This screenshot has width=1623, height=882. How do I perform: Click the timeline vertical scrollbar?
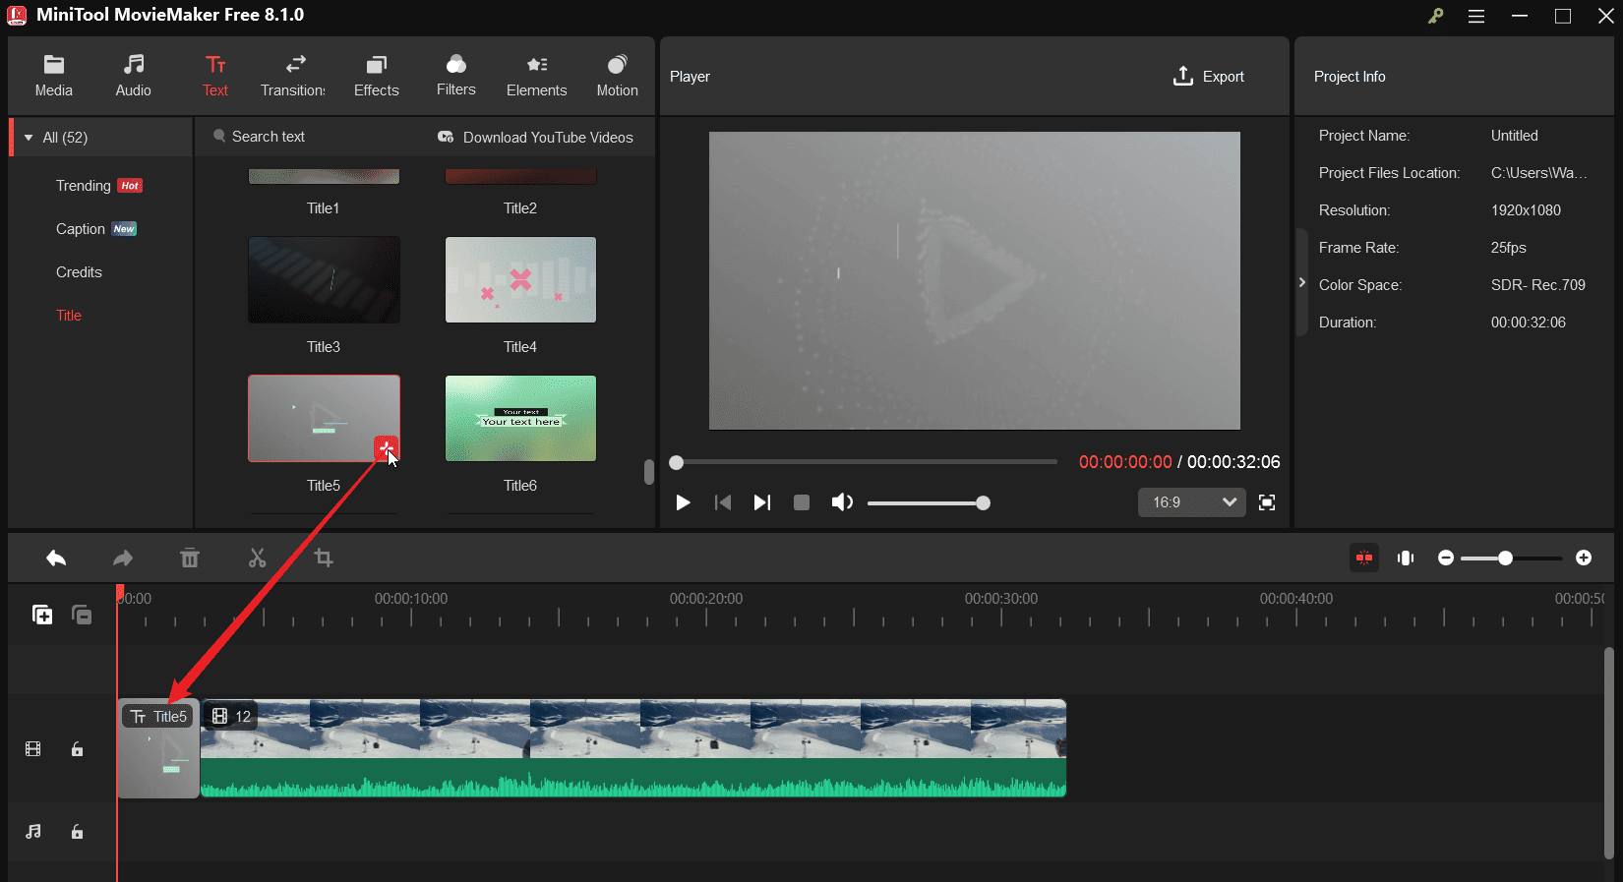pyautogui.click(x=1608, y=752)
